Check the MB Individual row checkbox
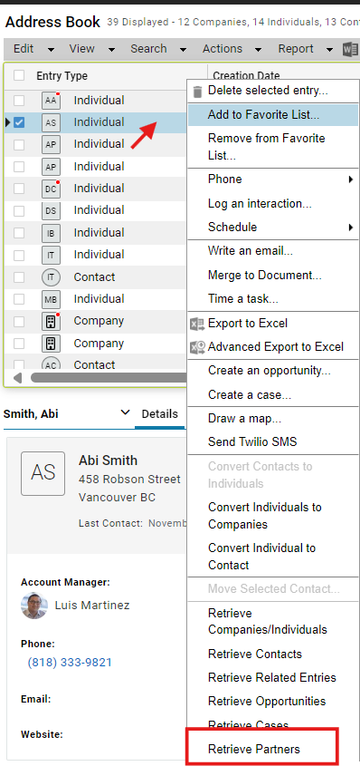360x766 pixels. click(19, 299)
